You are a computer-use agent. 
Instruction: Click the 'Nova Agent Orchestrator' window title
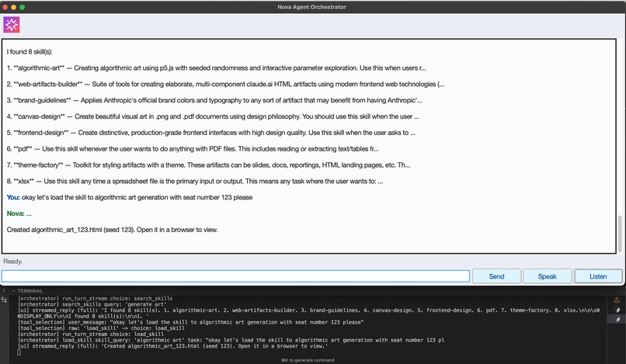click(311, 7)
